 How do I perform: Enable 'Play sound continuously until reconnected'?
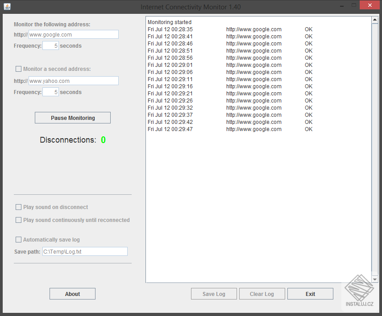pyautogui.click(x=18, y=220)
